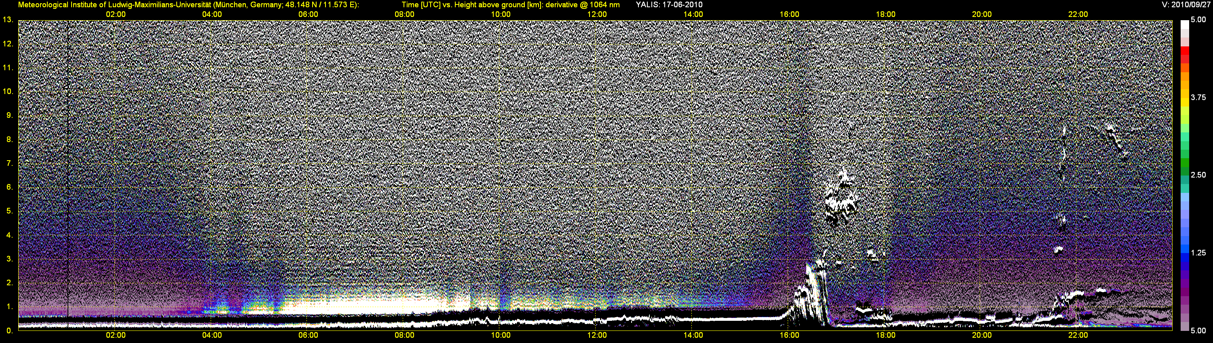Click the 0. km height axis label
The width and height of the screenshot is (1213, 343).
click(9, 331)
